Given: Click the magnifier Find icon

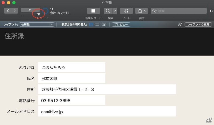Looking at the screenshot, I should pyautogui.click(x=108, y=11).
